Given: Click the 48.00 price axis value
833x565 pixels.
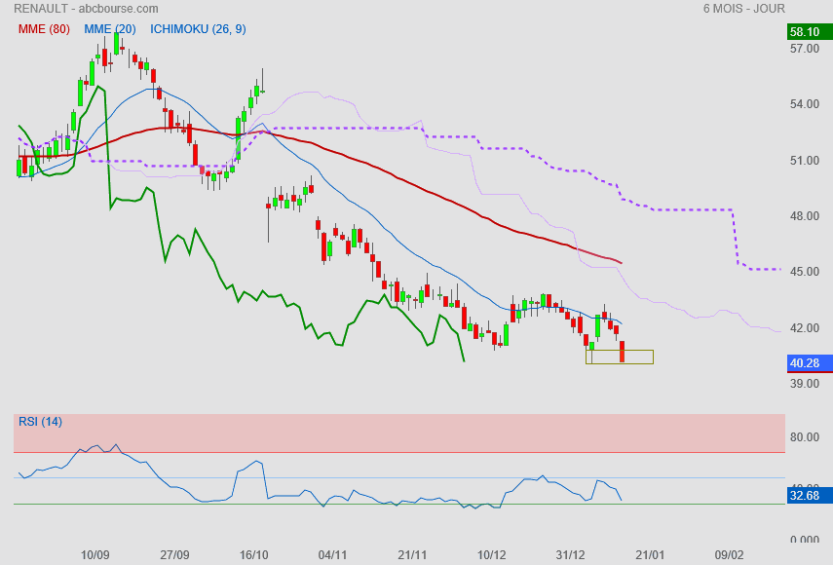Looking at the screenshot, I should [805, 216].
